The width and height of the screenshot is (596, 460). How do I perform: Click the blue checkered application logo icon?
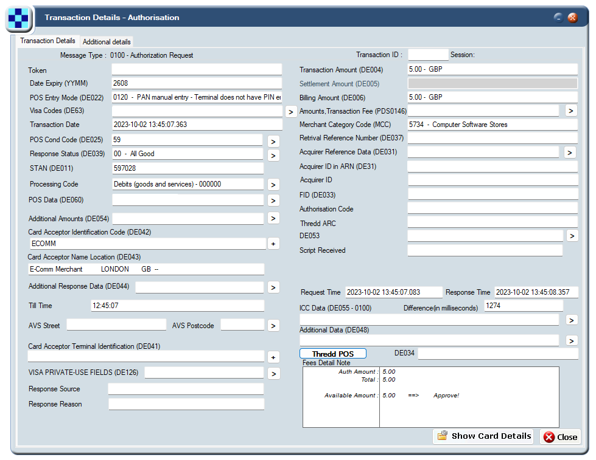click(18, 18)
